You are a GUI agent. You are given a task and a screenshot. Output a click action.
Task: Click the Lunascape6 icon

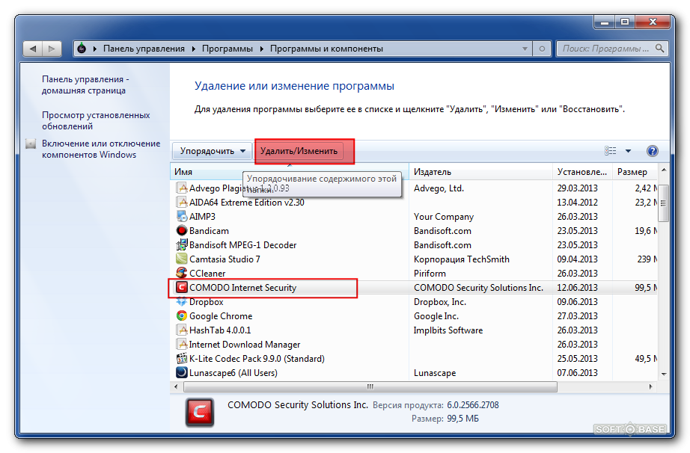pos(181,372)
